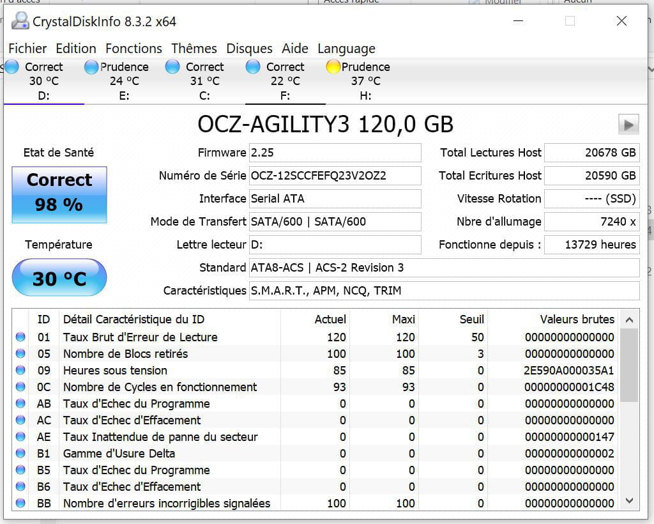Viewport: 654px width, 524px height.
Task: Click the blue status orb for disk F:
Action: point(253,66)
